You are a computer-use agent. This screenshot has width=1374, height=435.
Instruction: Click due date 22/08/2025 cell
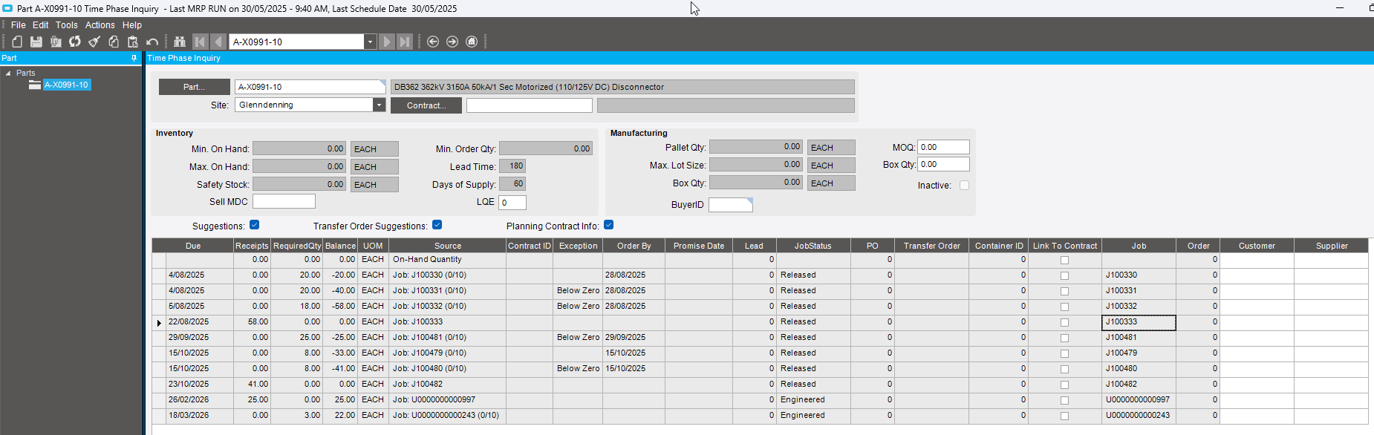(x=199, y=322)
